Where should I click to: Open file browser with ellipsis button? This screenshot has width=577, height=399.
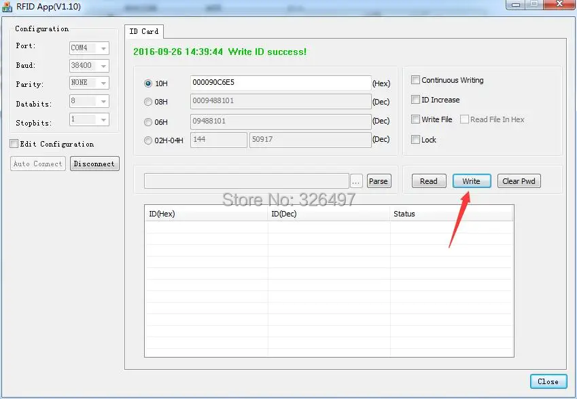356,181
